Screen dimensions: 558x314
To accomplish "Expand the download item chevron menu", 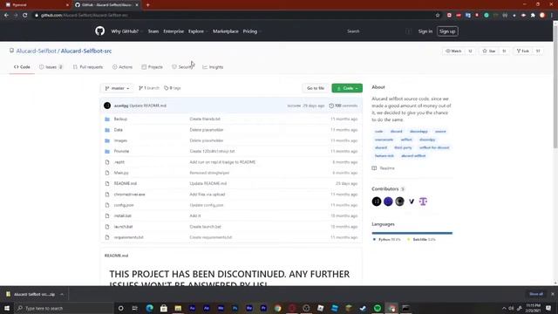I will [62, 295].
